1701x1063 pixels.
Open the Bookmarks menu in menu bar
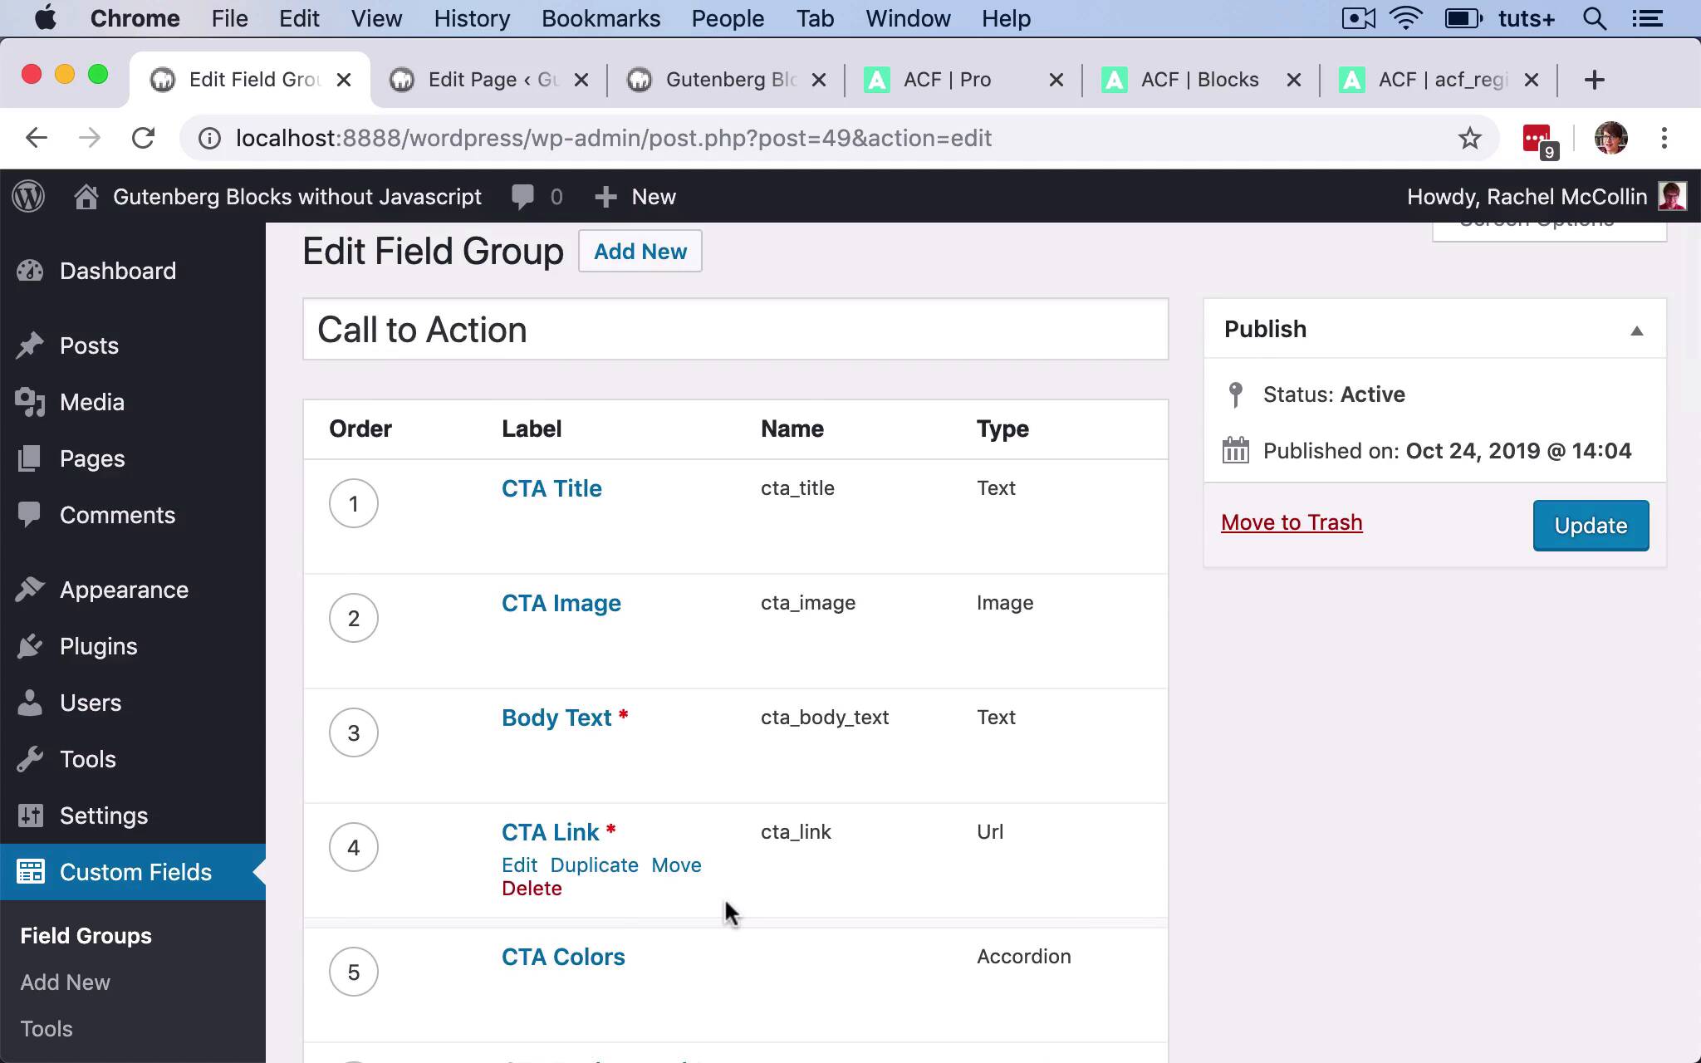(x=600, y=18)
